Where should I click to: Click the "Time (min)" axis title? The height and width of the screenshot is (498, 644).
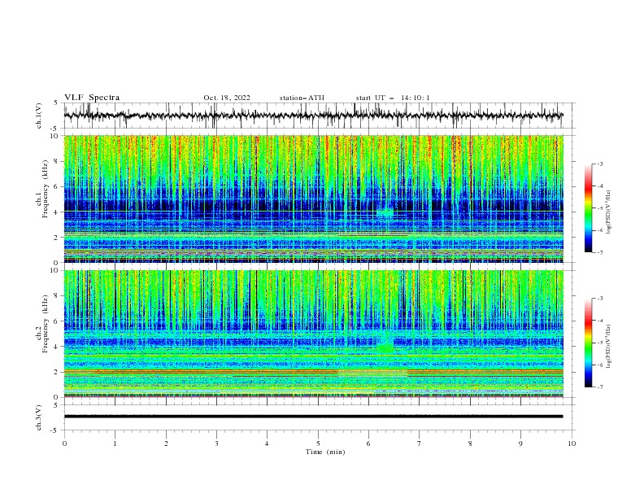click(x=325, y=452)
